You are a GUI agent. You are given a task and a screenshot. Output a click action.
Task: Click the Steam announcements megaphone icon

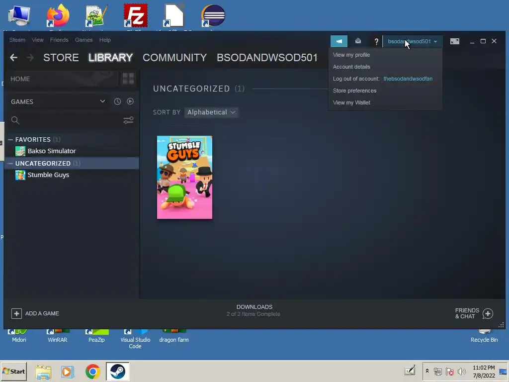339,41
